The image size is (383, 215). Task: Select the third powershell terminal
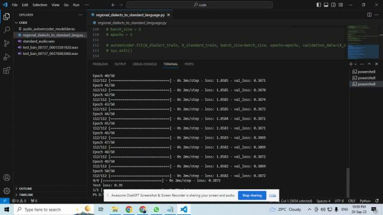click(x=366, y=84)
